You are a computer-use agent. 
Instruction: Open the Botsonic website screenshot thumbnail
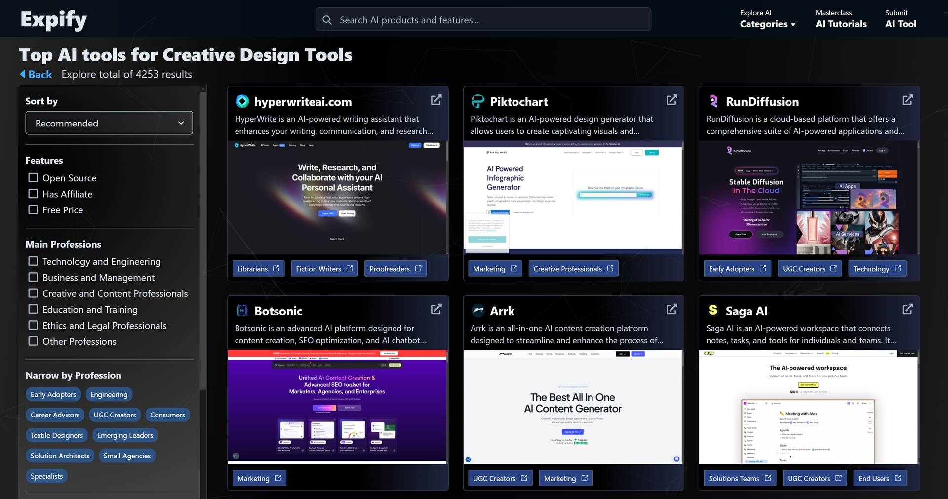[337, 407]
